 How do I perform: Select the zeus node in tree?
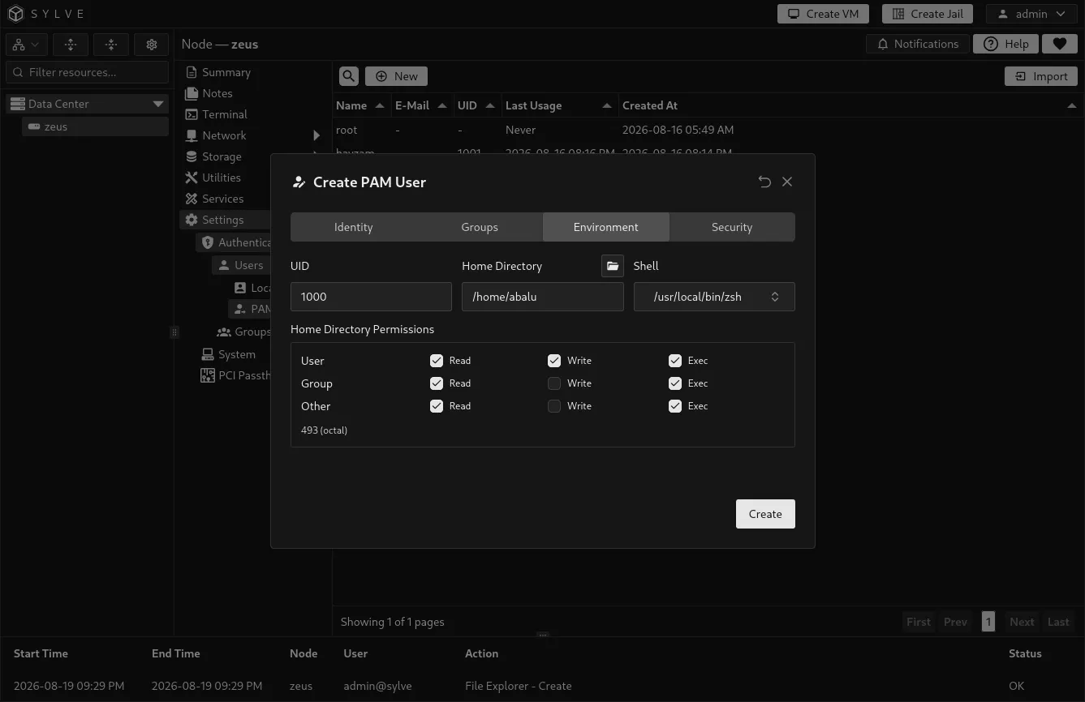[x=95, y=126]
